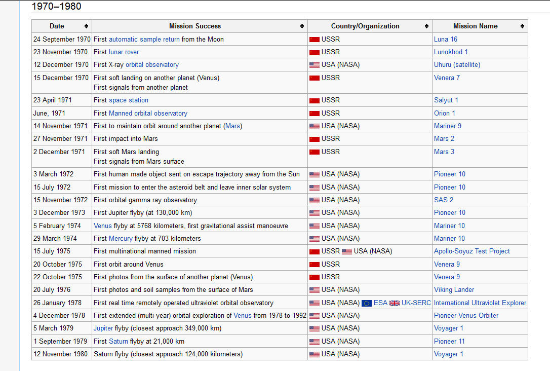Click UK flag beside UK-SERC

(x=394, y=303)
